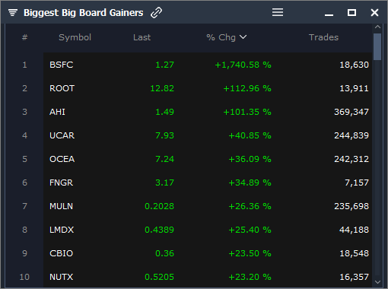Select the MULN symbol row

tap(208, 206)
